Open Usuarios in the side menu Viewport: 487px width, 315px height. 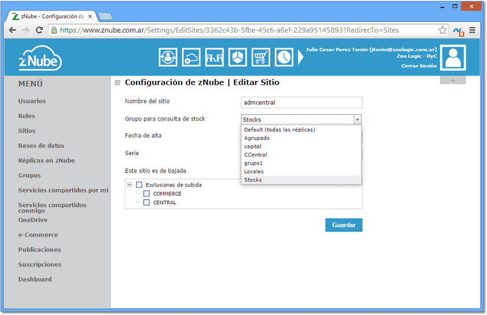click(32, 101)
